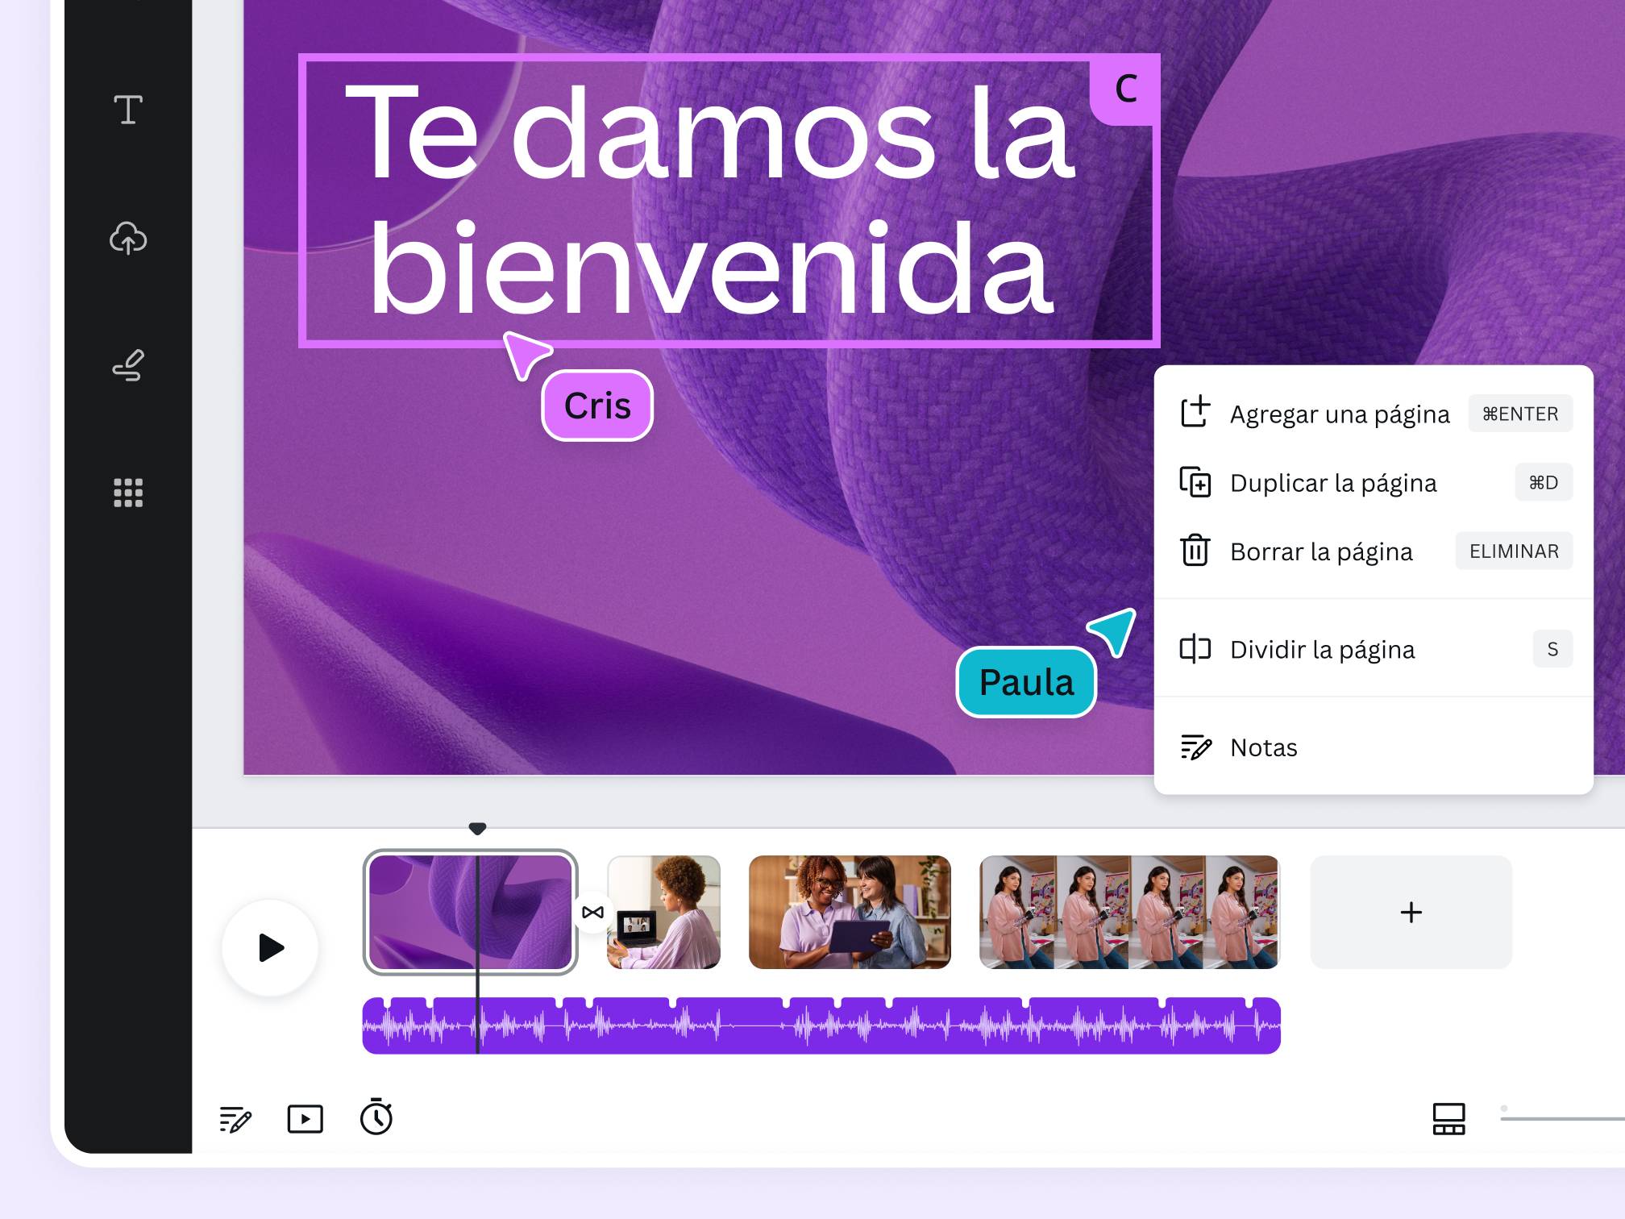The width and height of the screenshot is (1625, 1219).
Task: Click the audio waveform track
Action: [819, 1025]
